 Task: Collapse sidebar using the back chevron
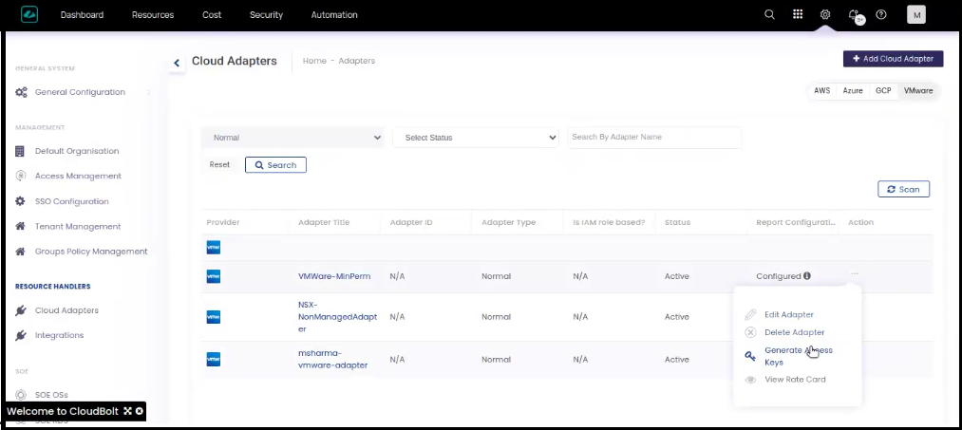point(177,63)
